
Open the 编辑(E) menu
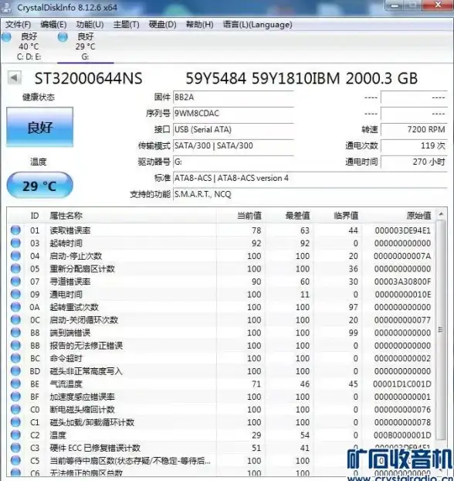tap(53, 25)
